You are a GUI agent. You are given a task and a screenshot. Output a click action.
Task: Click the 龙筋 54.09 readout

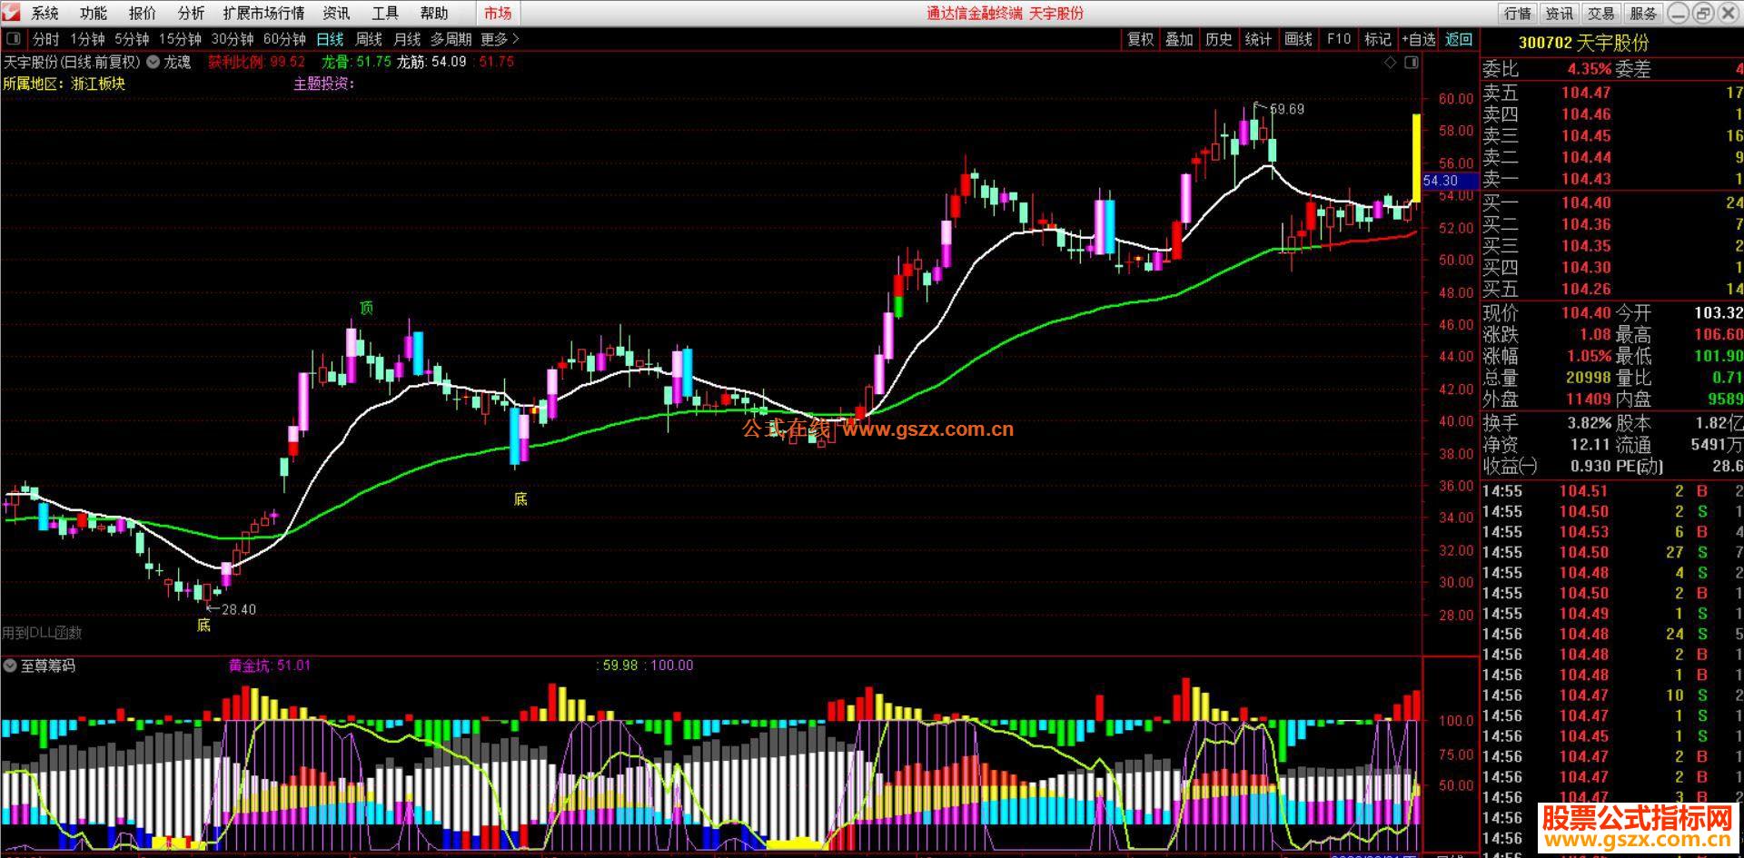tap(431, 62)
